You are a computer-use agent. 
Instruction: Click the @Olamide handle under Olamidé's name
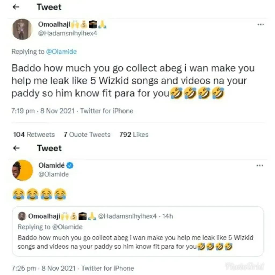pos(53,175)
